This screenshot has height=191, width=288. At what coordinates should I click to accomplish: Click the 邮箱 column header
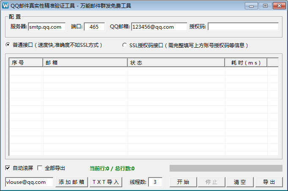coord(85,63)
